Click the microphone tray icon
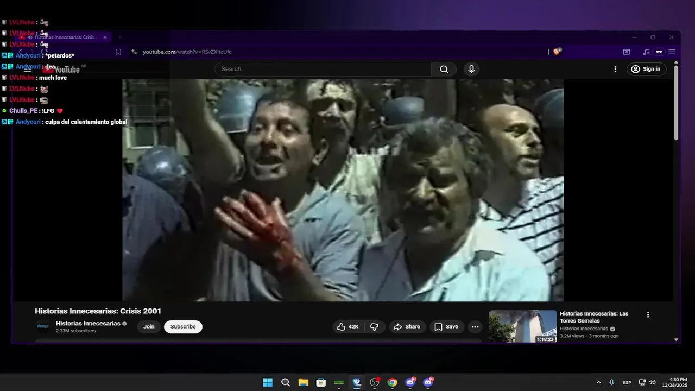 pyautogui.click(x=612, y=382)
